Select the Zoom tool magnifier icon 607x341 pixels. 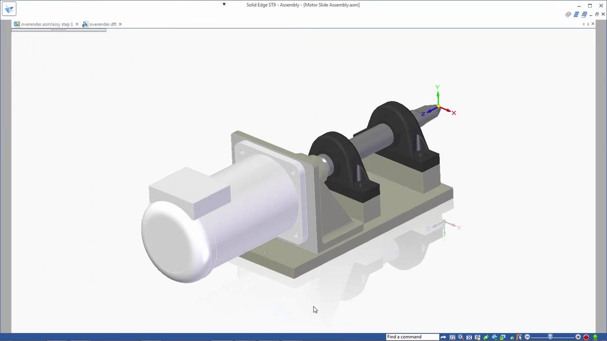[x=460, y=337]
